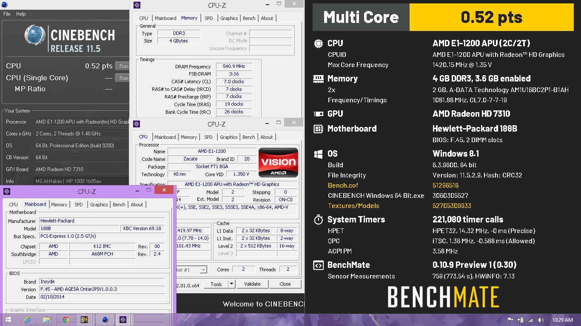Open the socket selection dropdown in CPU-Z
The width and height of the screenshot is (581, 326).
tap(203, 270)
